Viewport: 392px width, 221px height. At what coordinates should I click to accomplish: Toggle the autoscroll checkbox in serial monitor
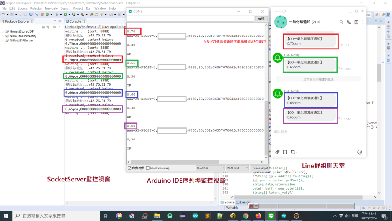[x=129, y=168]
